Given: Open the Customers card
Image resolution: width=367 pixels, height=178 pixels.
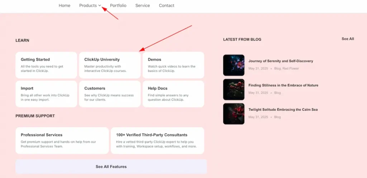Looking at the screenshot, I should pos(110,93).
